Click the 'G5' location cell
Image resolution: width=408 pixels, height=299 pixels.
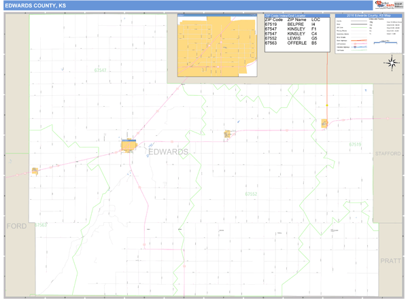pos(314,38)
